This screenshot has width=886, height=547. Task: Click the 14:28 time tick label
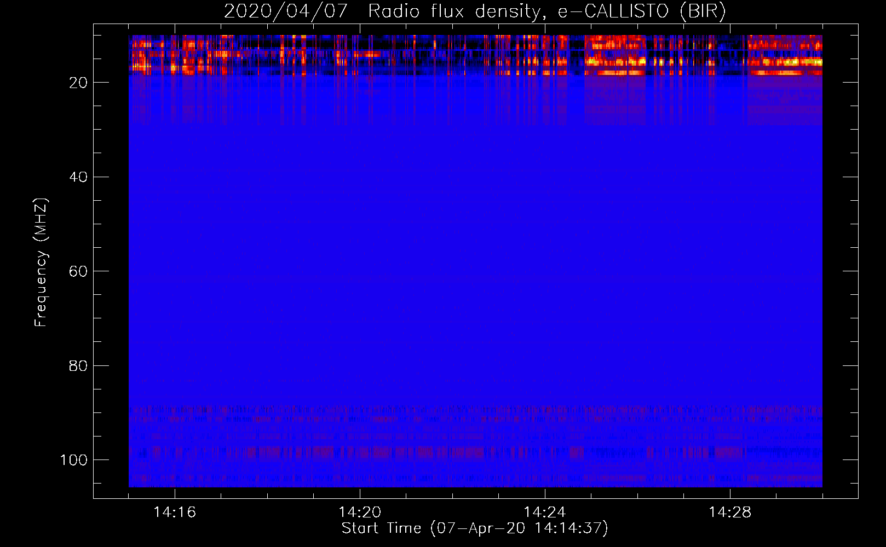[730, 512]
